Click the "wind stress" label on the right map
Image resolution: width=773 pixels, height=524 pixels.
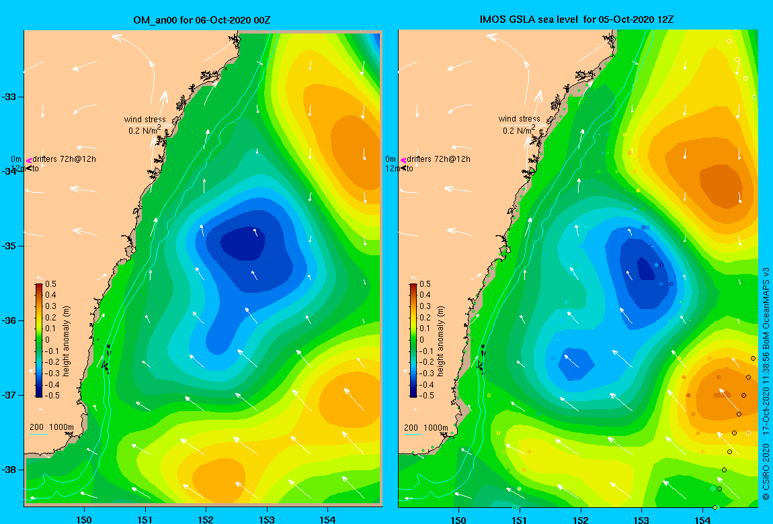pyautogui.click(x=519, y=119)
